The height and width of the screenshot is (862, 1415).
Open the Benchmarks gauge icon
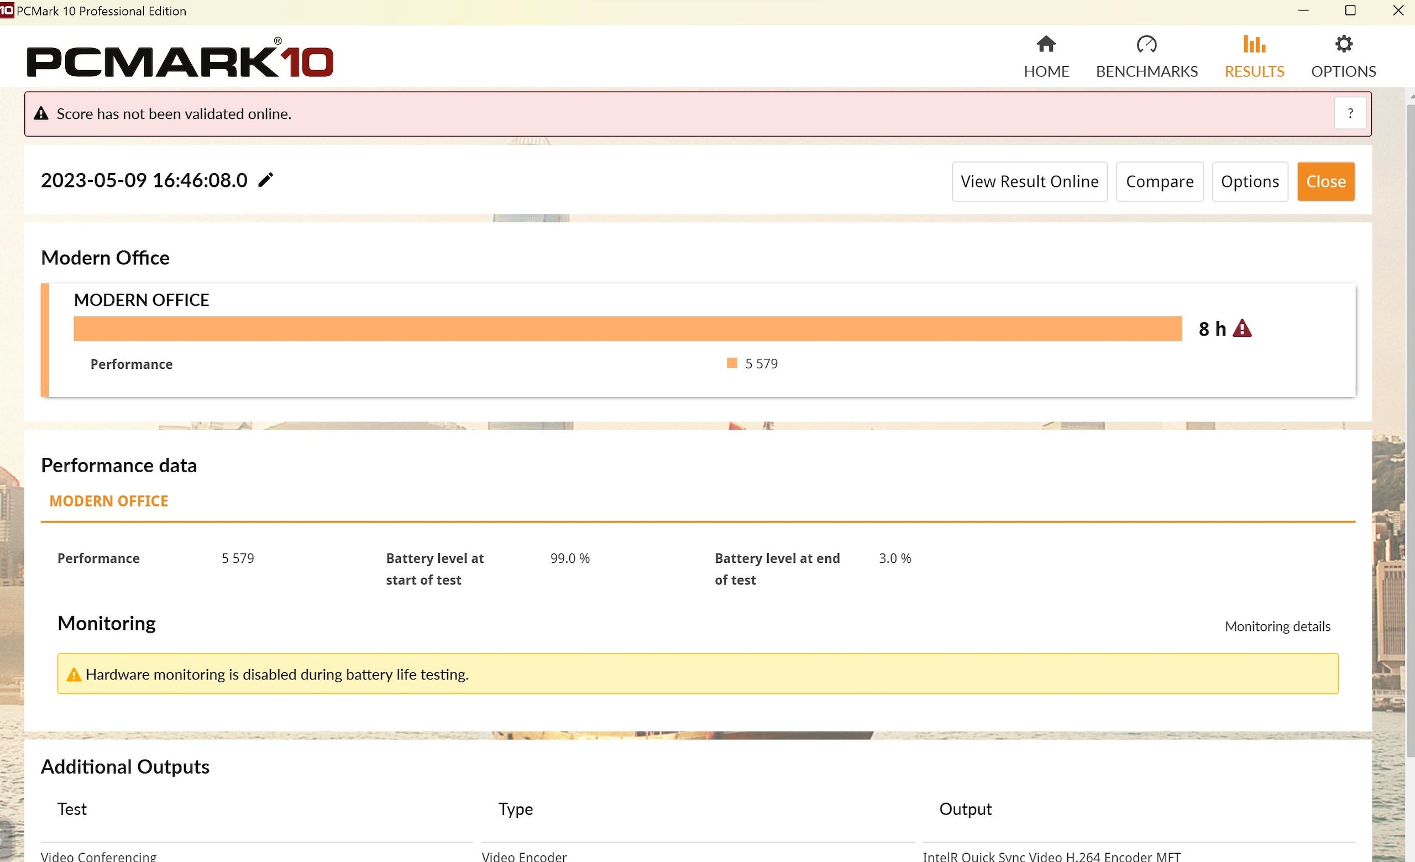point(1146,44)
